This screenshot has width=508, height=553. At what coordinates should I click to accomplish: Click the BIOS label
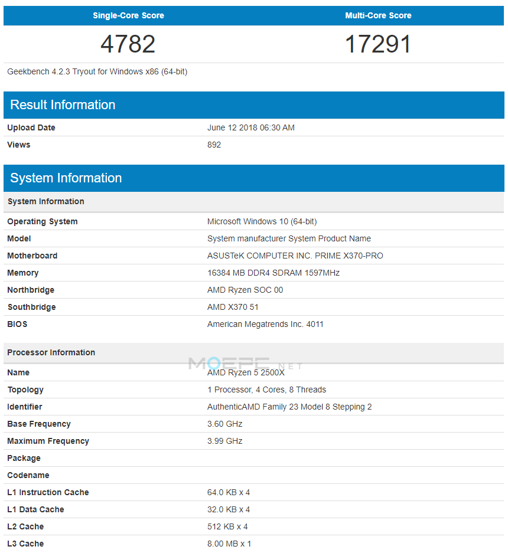17,324
